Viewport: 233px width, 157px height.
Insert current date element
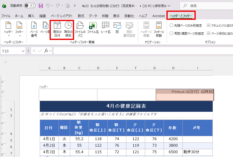tap(57, 29)
